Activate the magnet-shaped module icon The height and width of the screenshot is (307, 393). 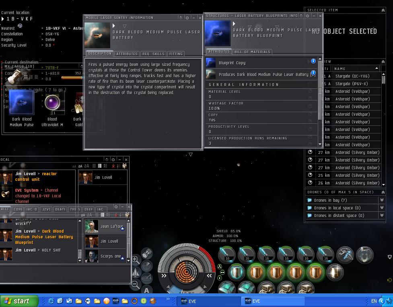(x=365, y=255)
